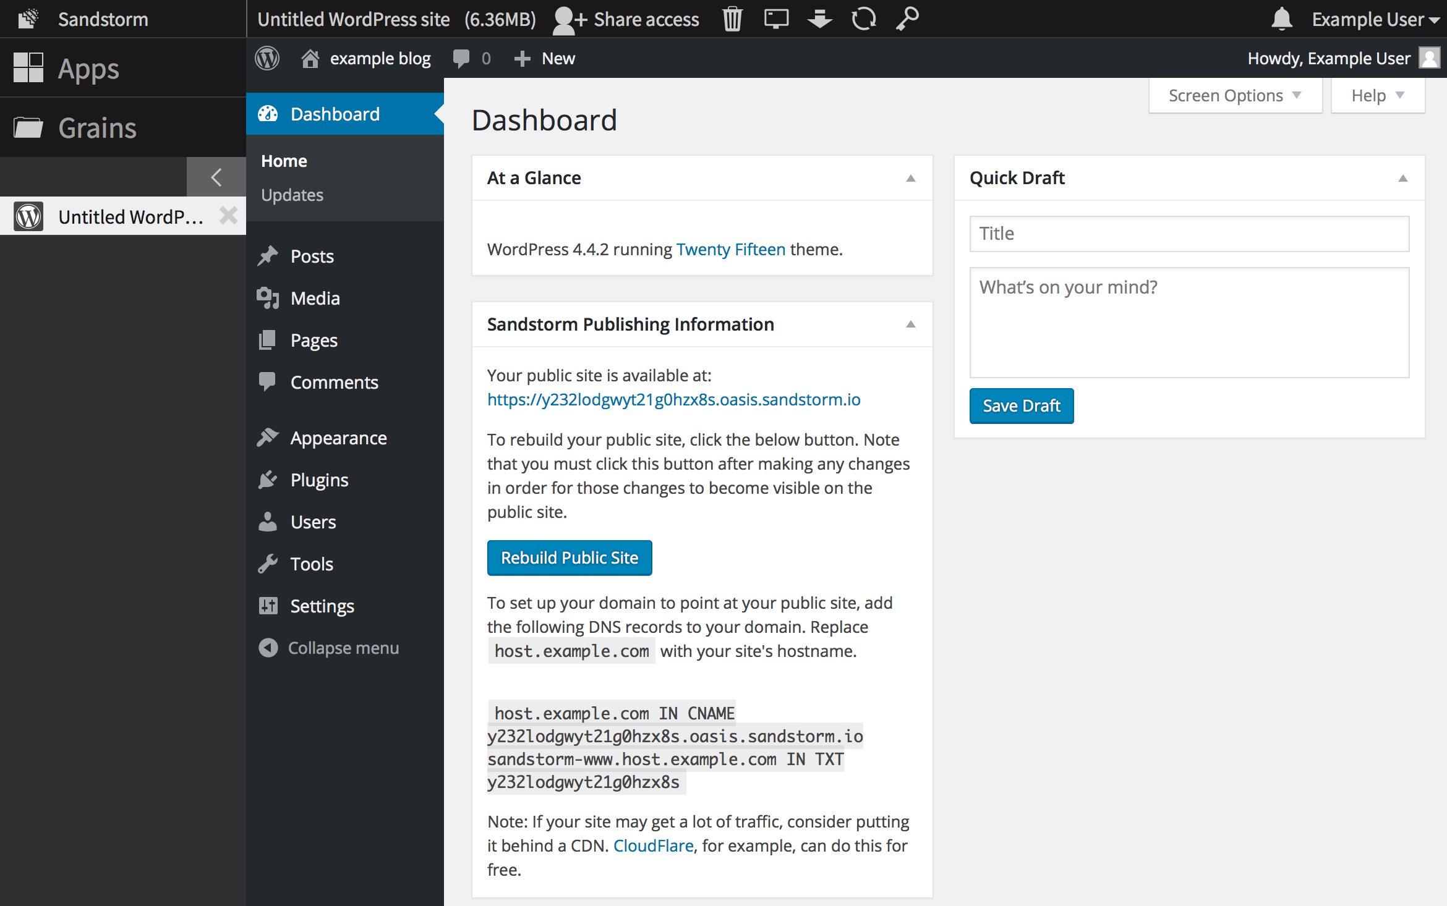Screen dimensions: 1447x906
Task: Open the grain debug log monitor icon
Action: 776,19
